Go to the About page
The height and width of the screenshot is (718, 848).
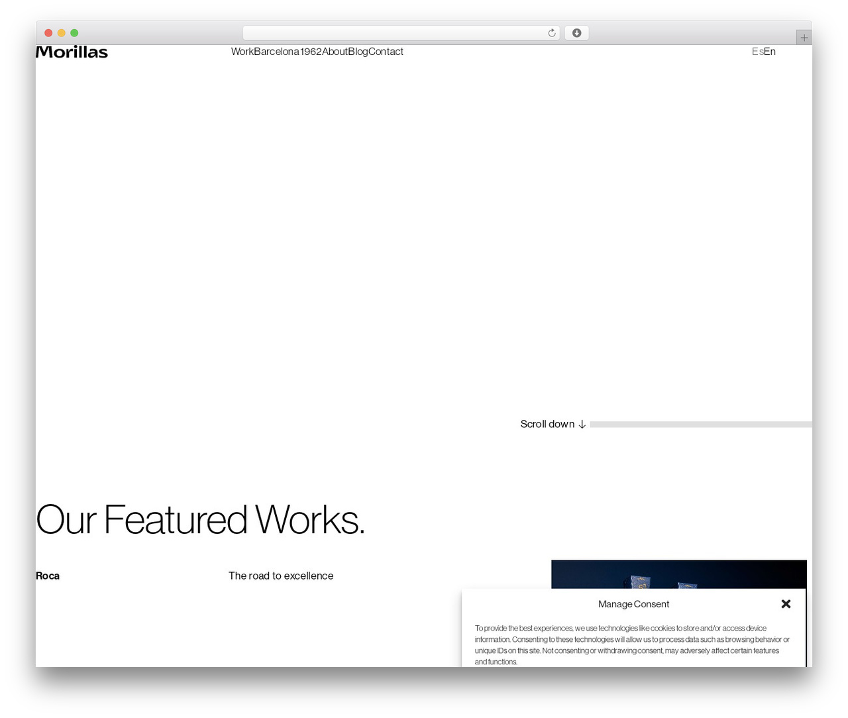[335, 52]
